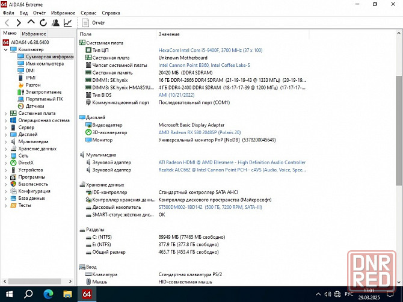Click the Отчёт report button
The image size is (403, 302).
click(93, 23)
